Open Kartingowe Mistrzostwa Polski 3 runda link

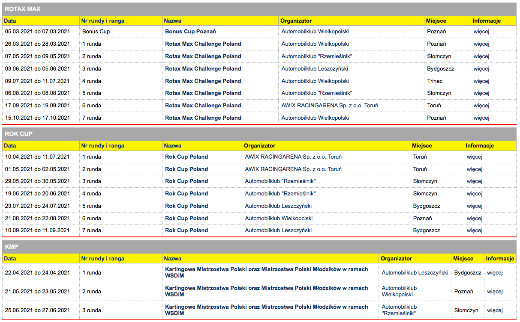pyautogui.click(x=267, y=310)
